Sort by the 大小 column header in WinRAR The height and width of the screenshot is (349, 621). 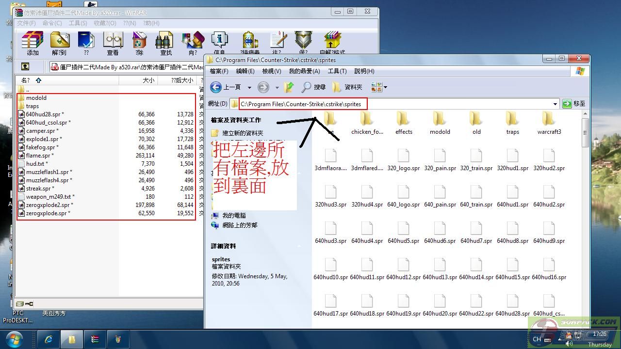pos(138,80)
